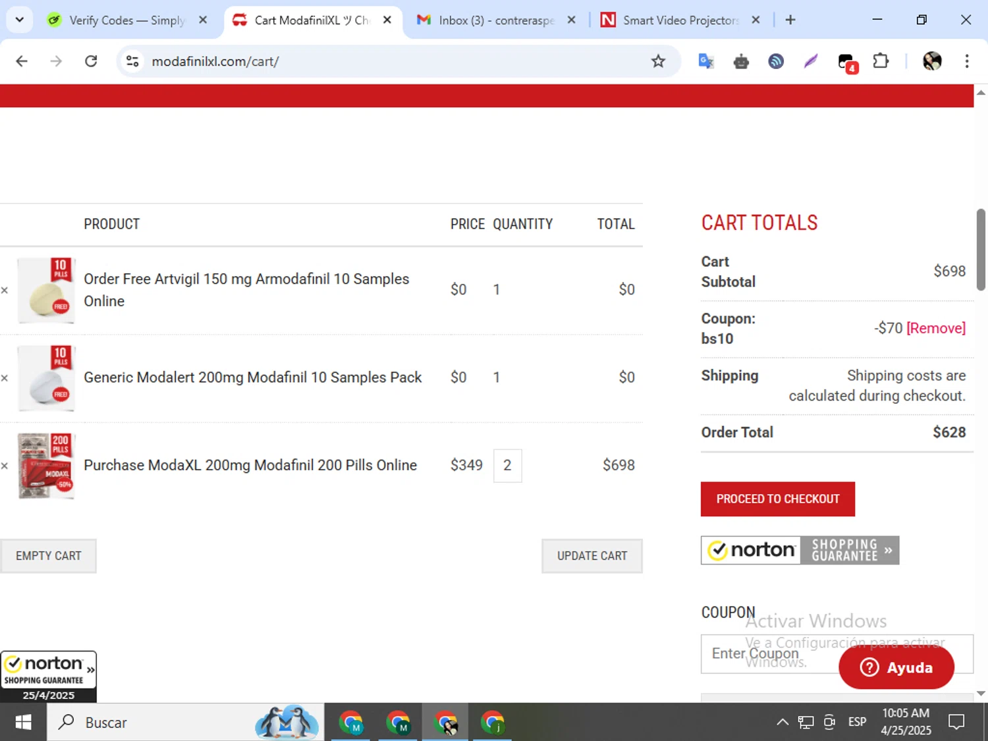The width and height of the screenshot is (988, 741).
Task: Open the Chrome profile avatar
Action: (932, 61)
